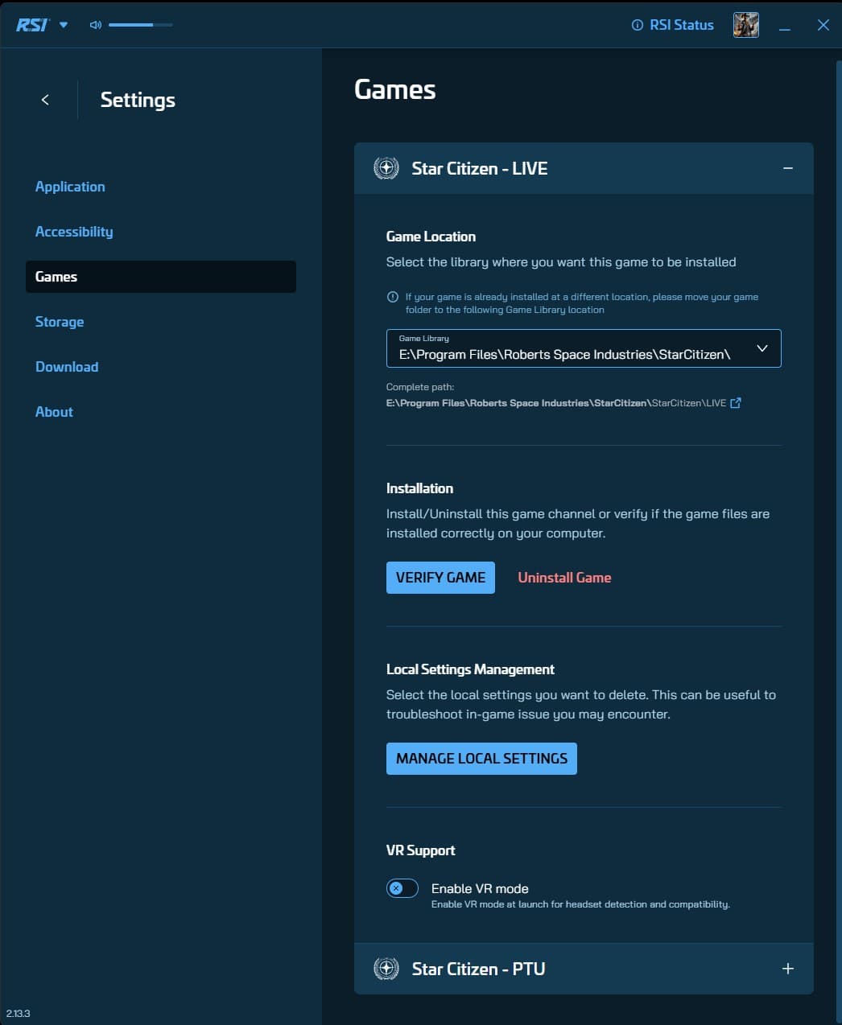Open the Storage settings section
This screenshot has height=1025, width=842.
point(60,322)
